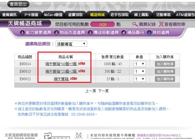Add E60014 to cart with 加入購物車

coord(165,64)
